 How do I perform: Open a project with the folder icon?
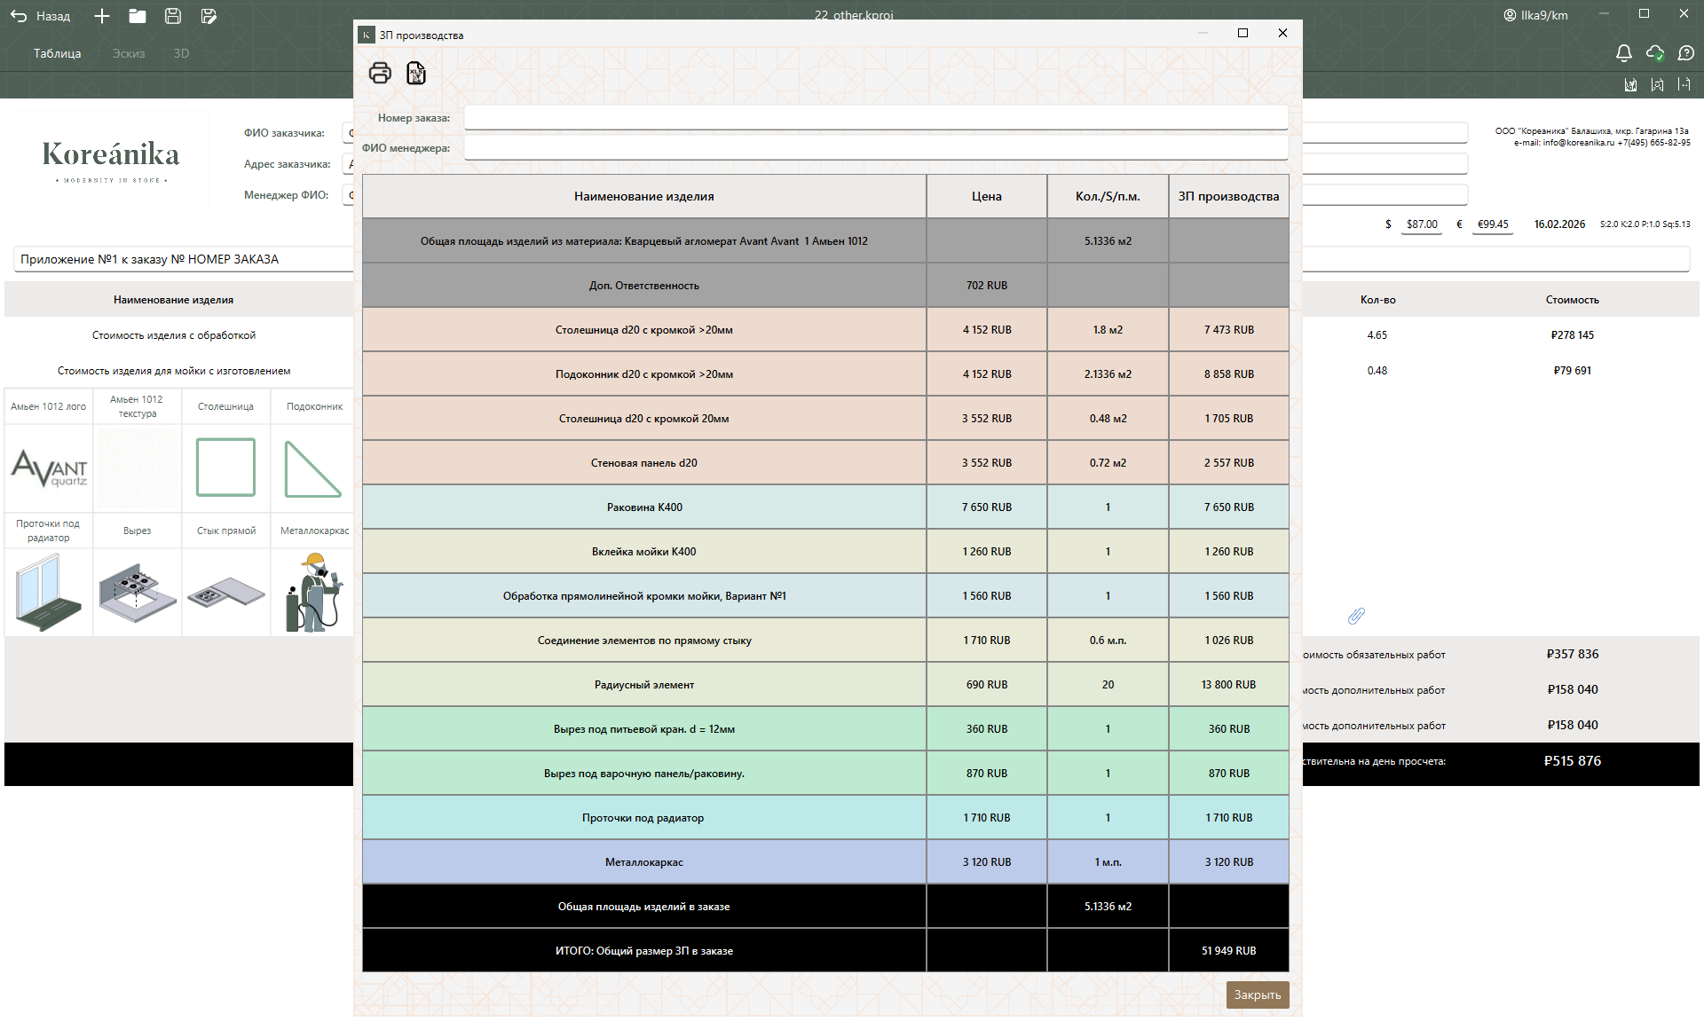(x=137, y=16)
